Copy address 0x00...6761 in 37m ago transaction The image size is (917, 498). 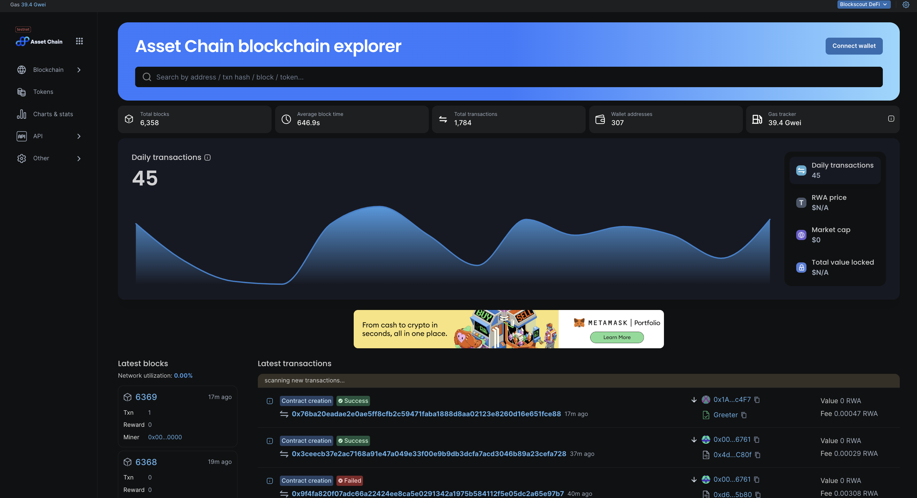tap(757, 440)
